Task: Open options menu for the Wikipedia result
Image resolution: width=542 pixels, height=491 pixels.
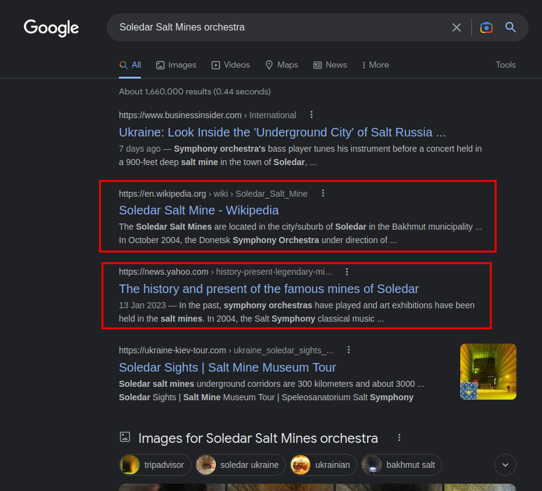Action: click(x=323, y=193)
